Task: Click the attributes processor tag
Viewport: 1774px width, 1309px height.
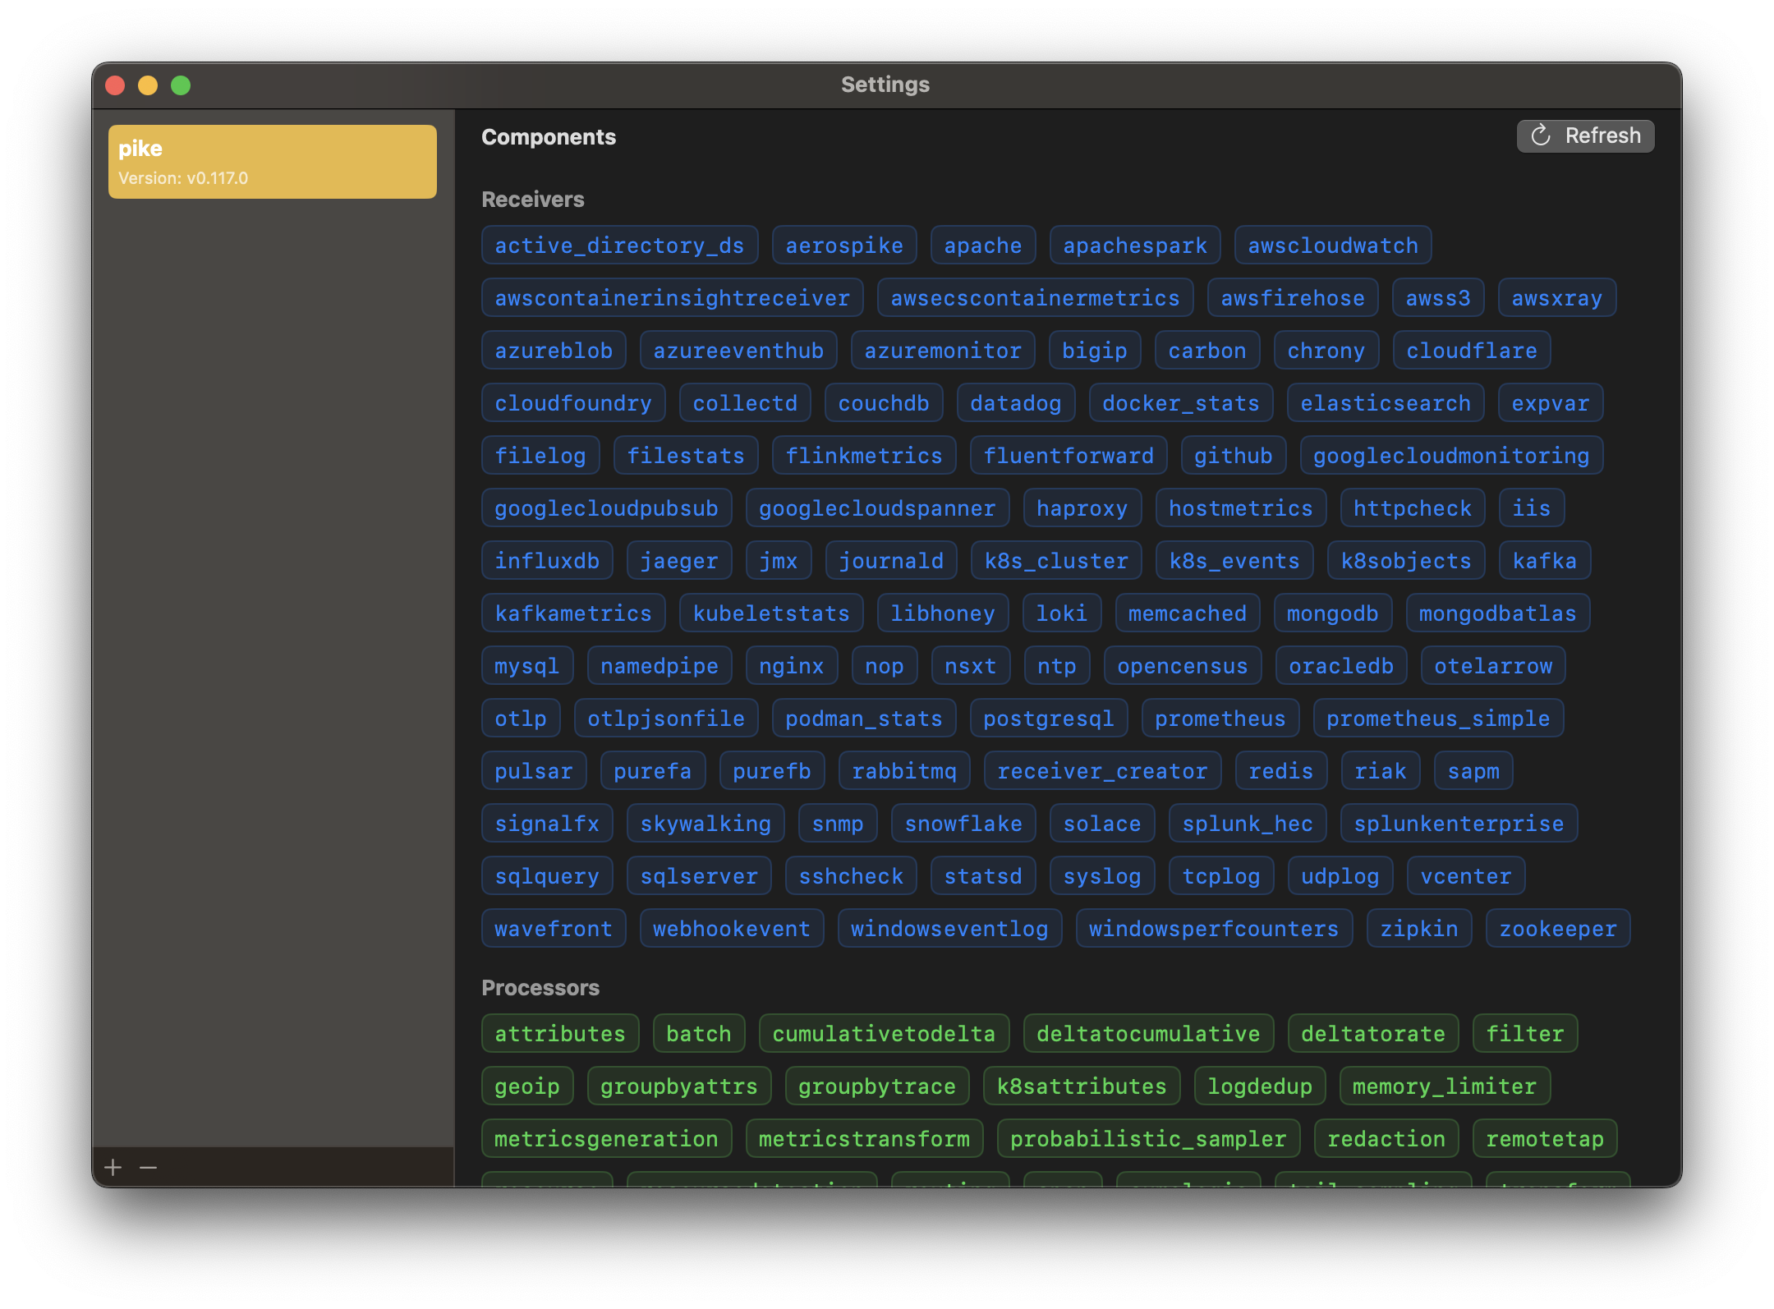Action: coord(560,1034)
